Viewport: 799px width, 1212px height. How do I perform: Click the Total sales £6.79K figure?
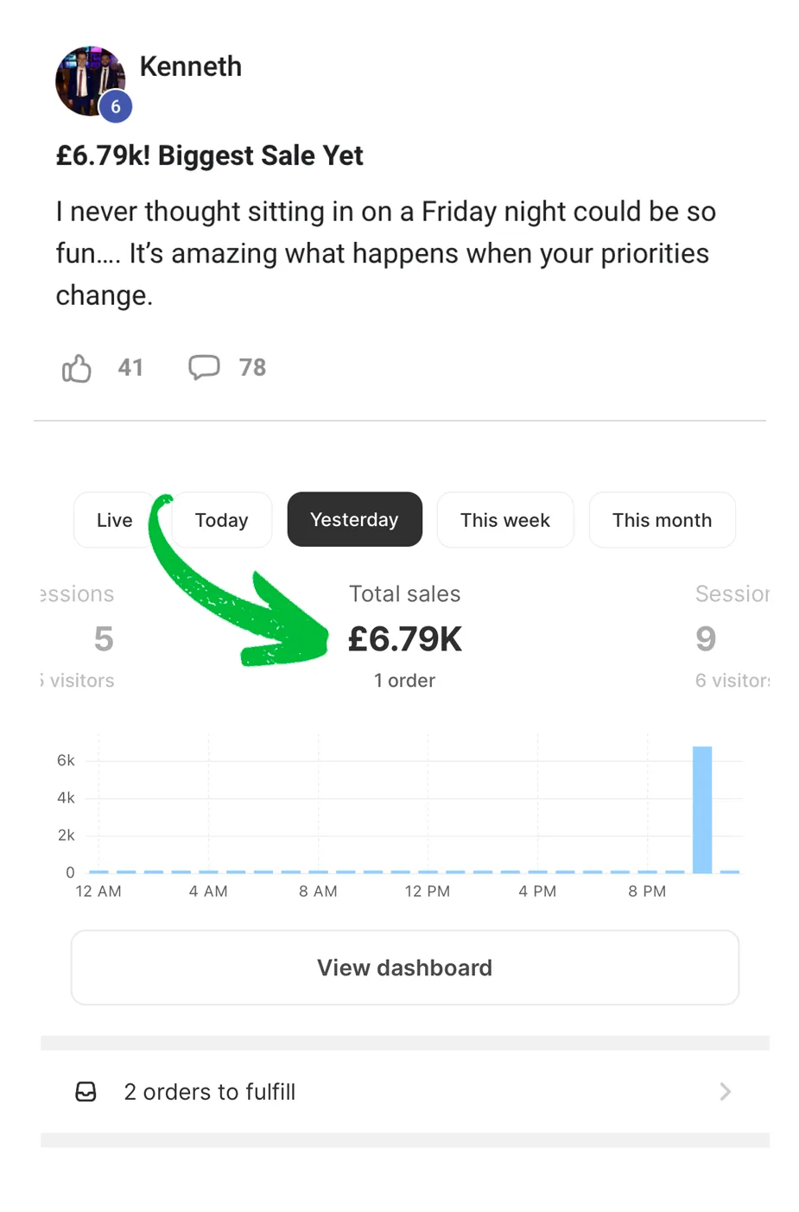point(404,639)
